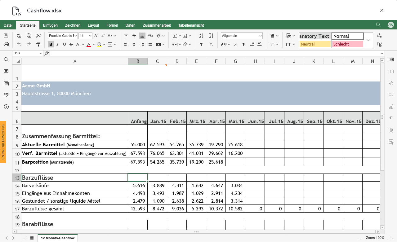Toggle bottom vertical alignment
The width and height of the screenshot is (397, 242).
click(142, 36)
